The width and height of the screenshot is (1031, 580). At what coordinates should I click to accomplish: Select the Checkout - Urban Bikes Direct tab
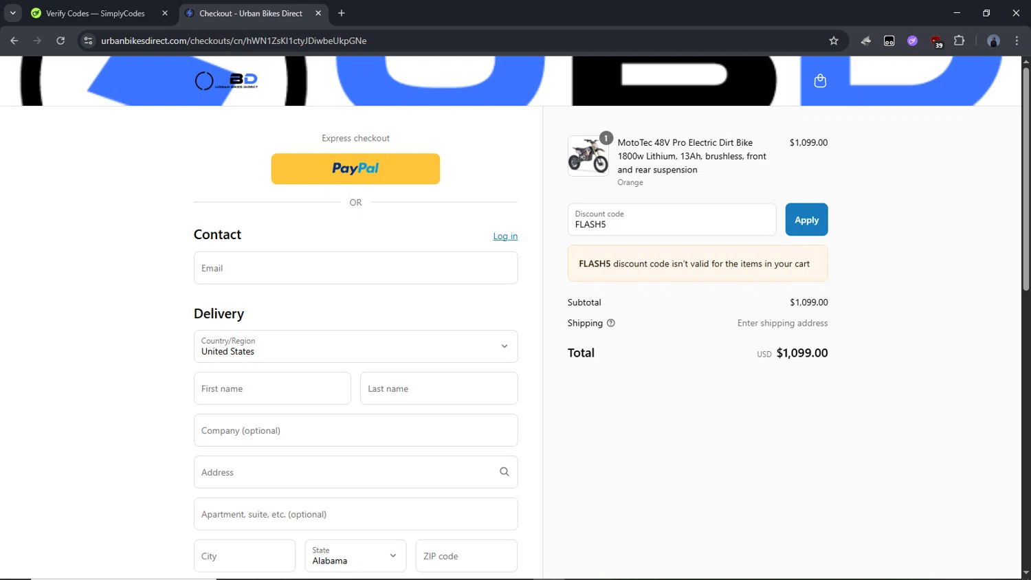click(250, 13)
